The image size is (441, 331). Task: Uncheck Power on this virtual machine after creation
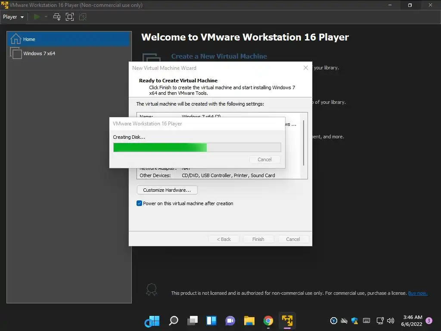pos(139,203)
